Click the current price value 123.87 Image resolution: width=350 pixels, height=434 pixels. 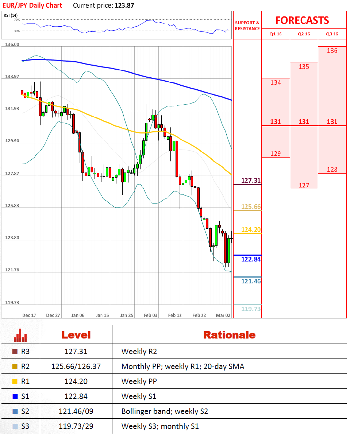coord(124,5)
